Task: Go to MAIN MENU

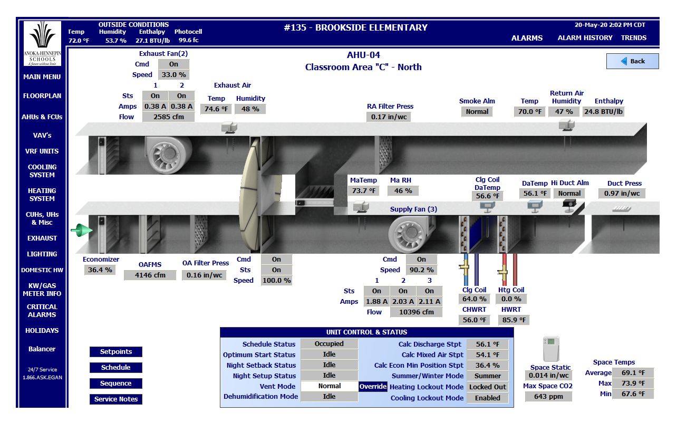Action: 42,77
